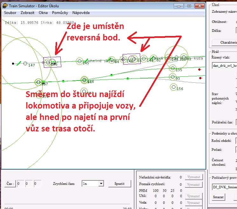This screenshot has width=237, height=209.
Task: Click the Train Simulator title bar icon
Action: 5,6
